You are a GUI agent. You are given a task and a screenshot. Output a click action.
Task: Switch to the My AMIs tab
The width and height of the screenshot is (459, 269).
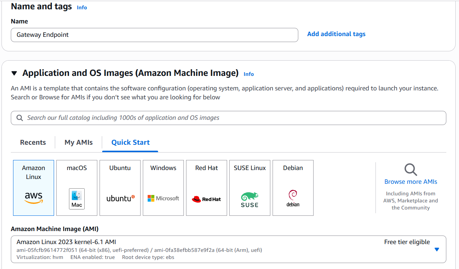[79, 142]
